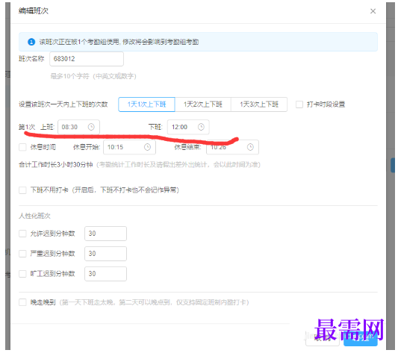Click the 严重迟到分钟数 input showing 30
The width and height of the screenshot is (398, 353).
click(105, 254)
